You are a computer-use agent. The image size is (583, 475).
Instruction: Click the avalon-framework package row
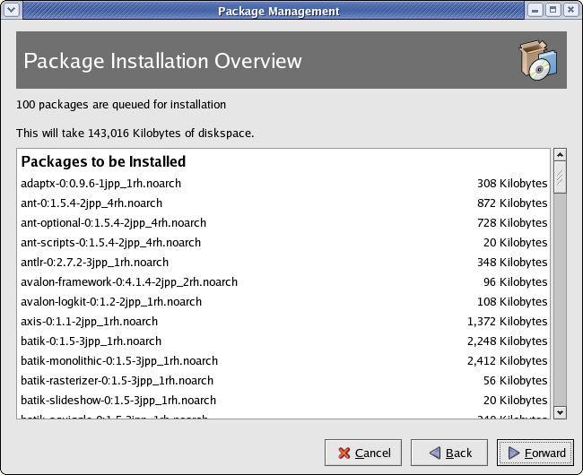coord(129,282)
